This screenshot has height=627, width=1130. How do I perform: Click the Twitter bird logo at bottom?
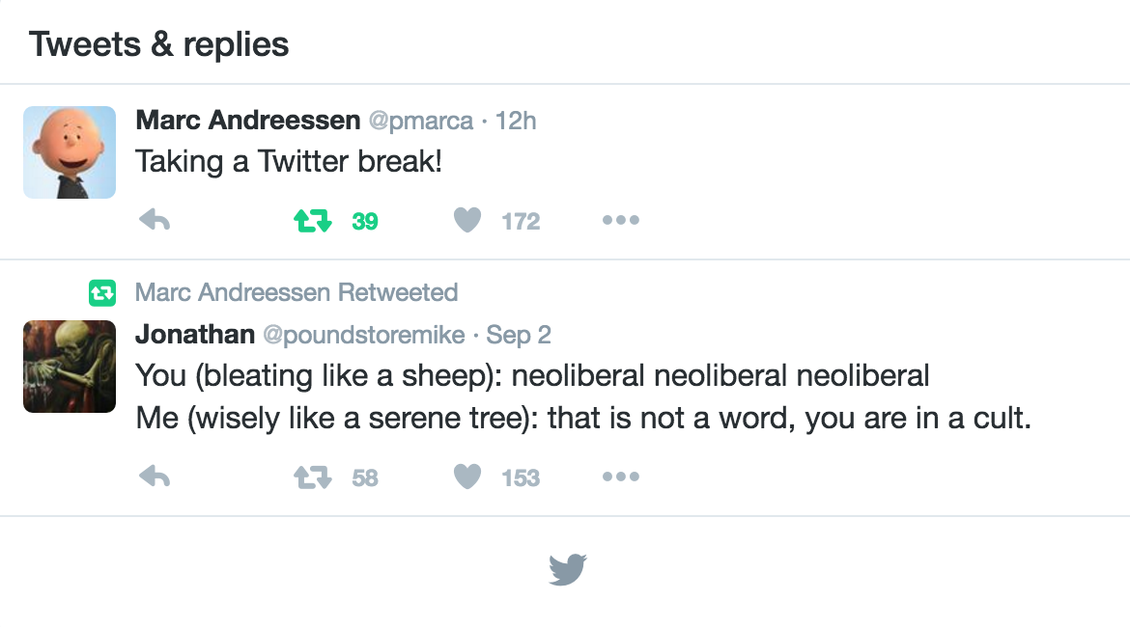pos(568,569)
